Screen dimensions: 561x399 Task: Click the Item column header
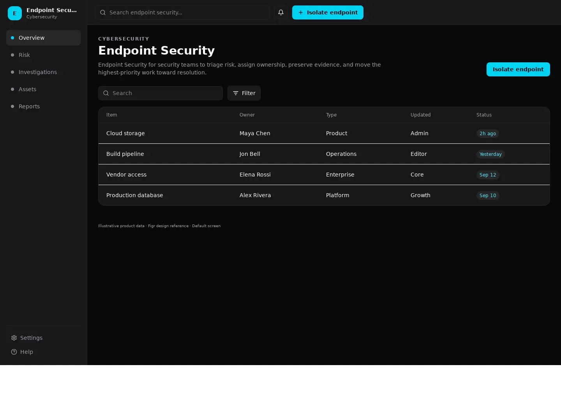pyautogui.click(x=112, y=115)
